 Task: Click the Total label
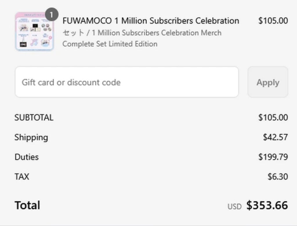pos(28,205)
